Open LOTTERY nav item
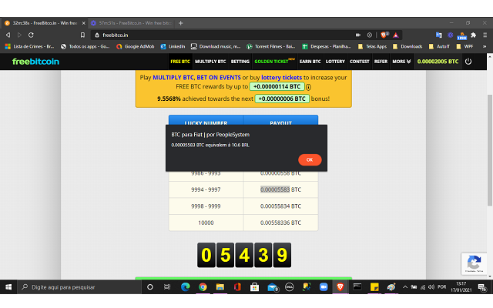The height and width of the screenshot is (308, 493). pos(335,62)
